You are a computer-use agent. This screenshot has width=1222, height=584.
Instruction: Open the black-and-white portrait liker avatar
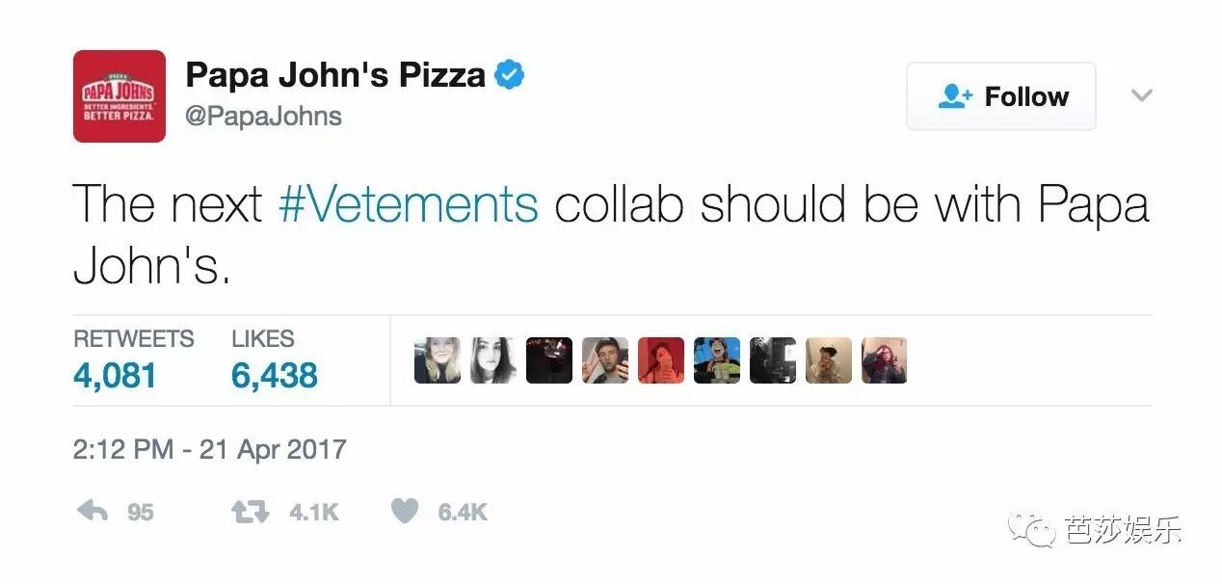492,360
